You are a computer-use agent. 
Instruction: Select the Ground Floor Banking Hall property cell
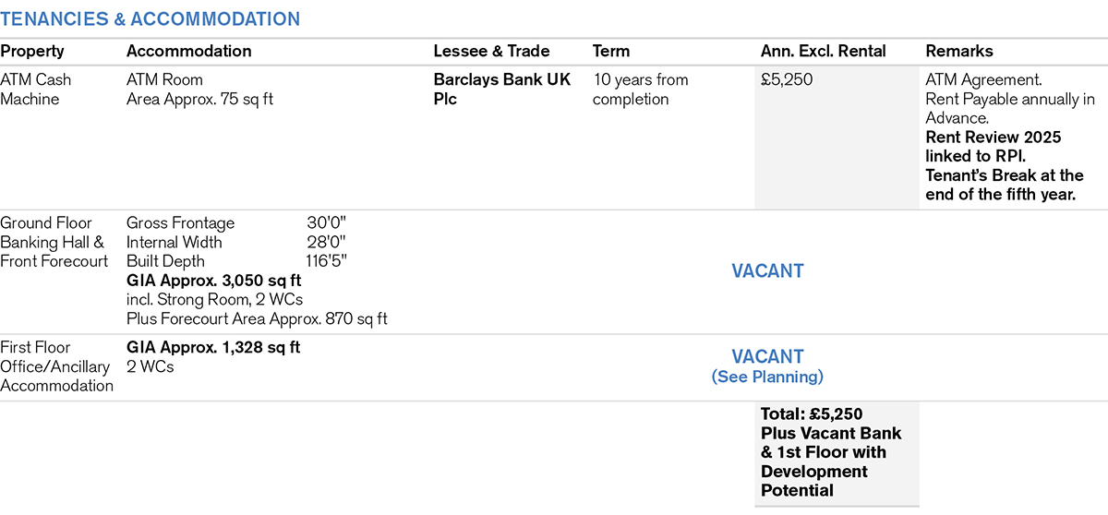click(54, 242)
